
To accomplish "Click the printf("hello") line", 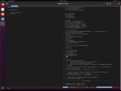I will coord(16,12).
